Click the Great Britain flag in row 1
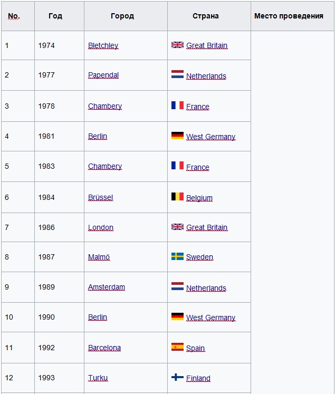The height and width of the screenshot is (394, 335). coord(177,45)
